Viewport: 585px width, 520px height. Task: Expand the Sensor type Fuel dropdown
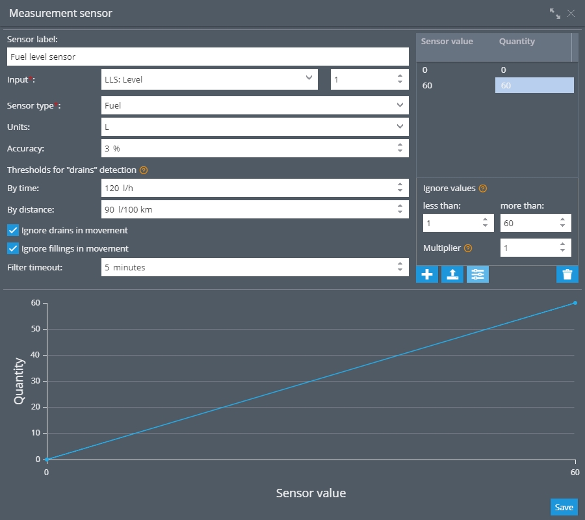255,105
